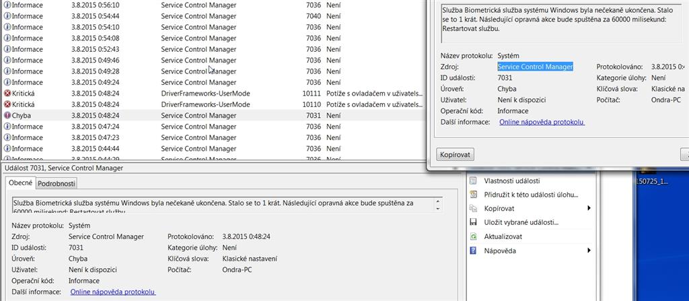Click DriverFrameworks-UserMode source in the 10111 row

point(205,94)
